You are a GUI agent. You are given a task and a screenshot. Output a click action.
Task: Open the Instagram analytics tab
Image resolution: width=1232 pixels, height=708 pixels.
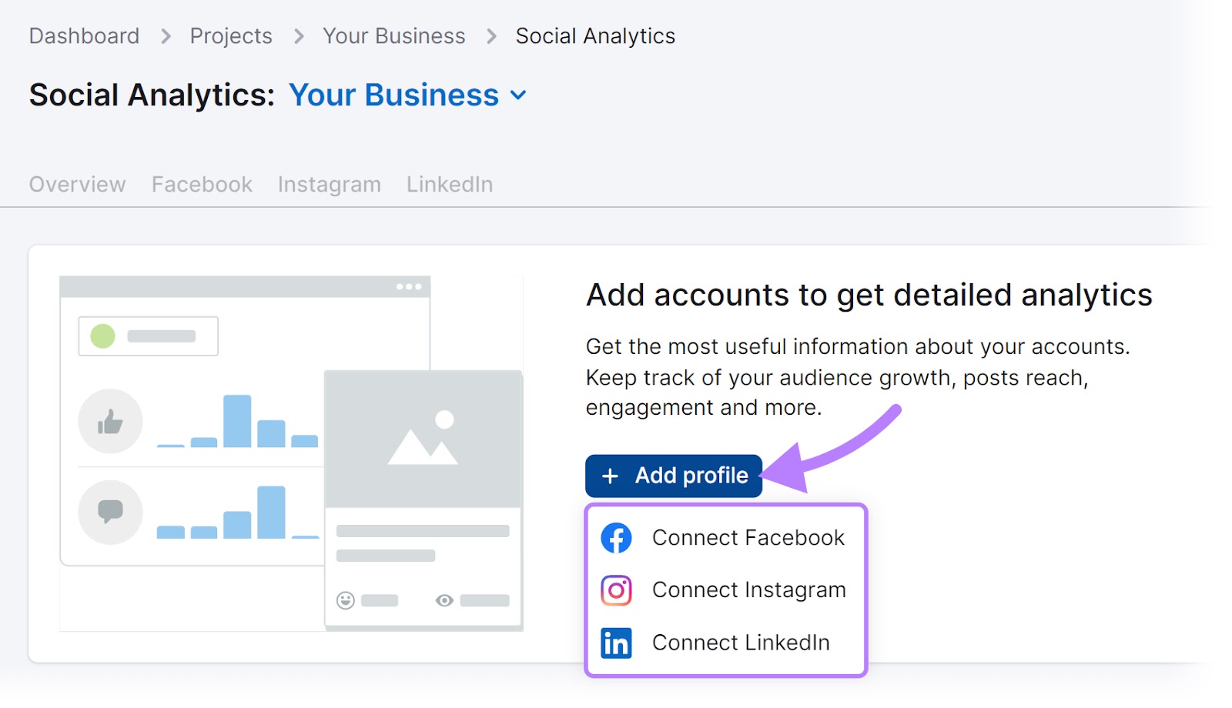(329, 184)
